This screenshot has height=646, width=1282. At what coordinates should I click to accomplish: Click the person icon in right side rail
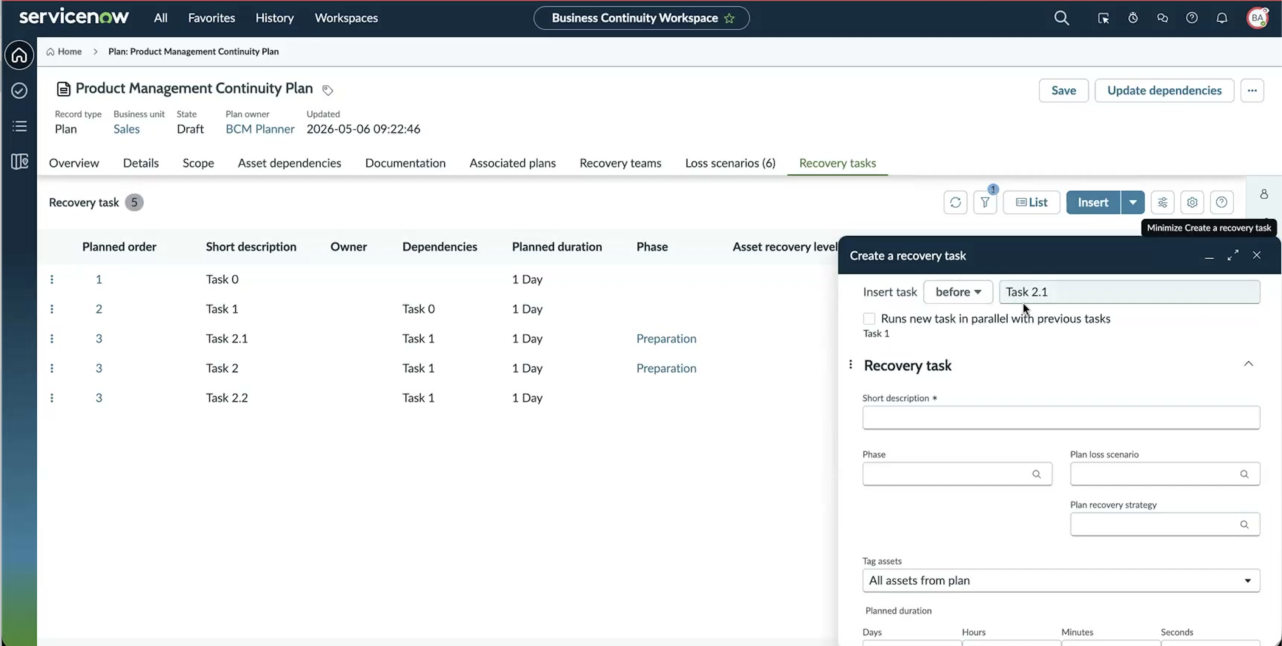pyautogui.click(x=1263, y=194)
